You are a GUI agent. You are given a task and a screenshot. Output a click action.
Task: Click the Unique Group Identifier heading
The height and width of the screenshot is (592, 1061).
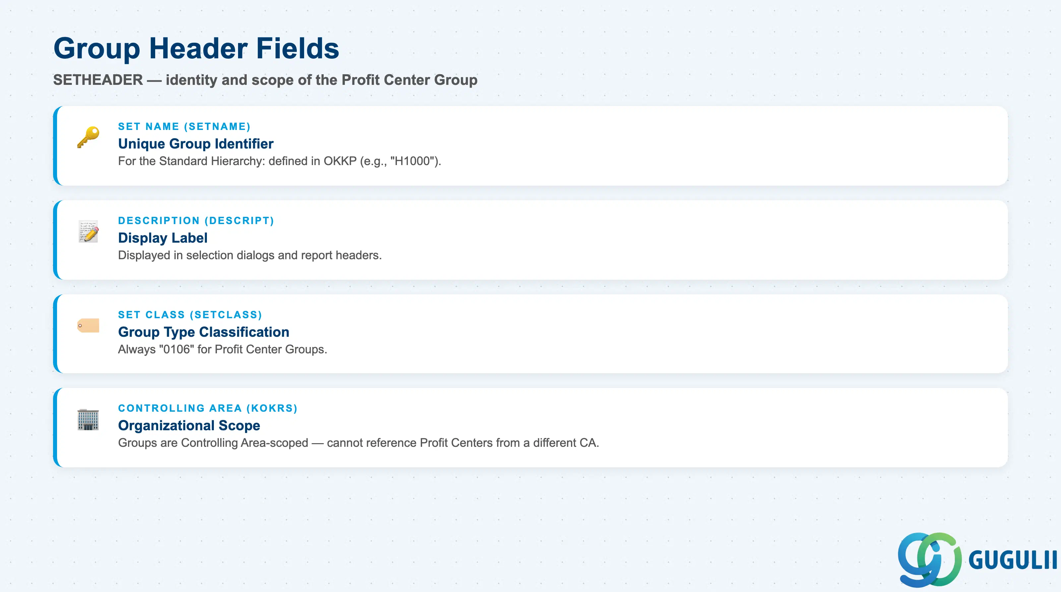coord(196,144)
